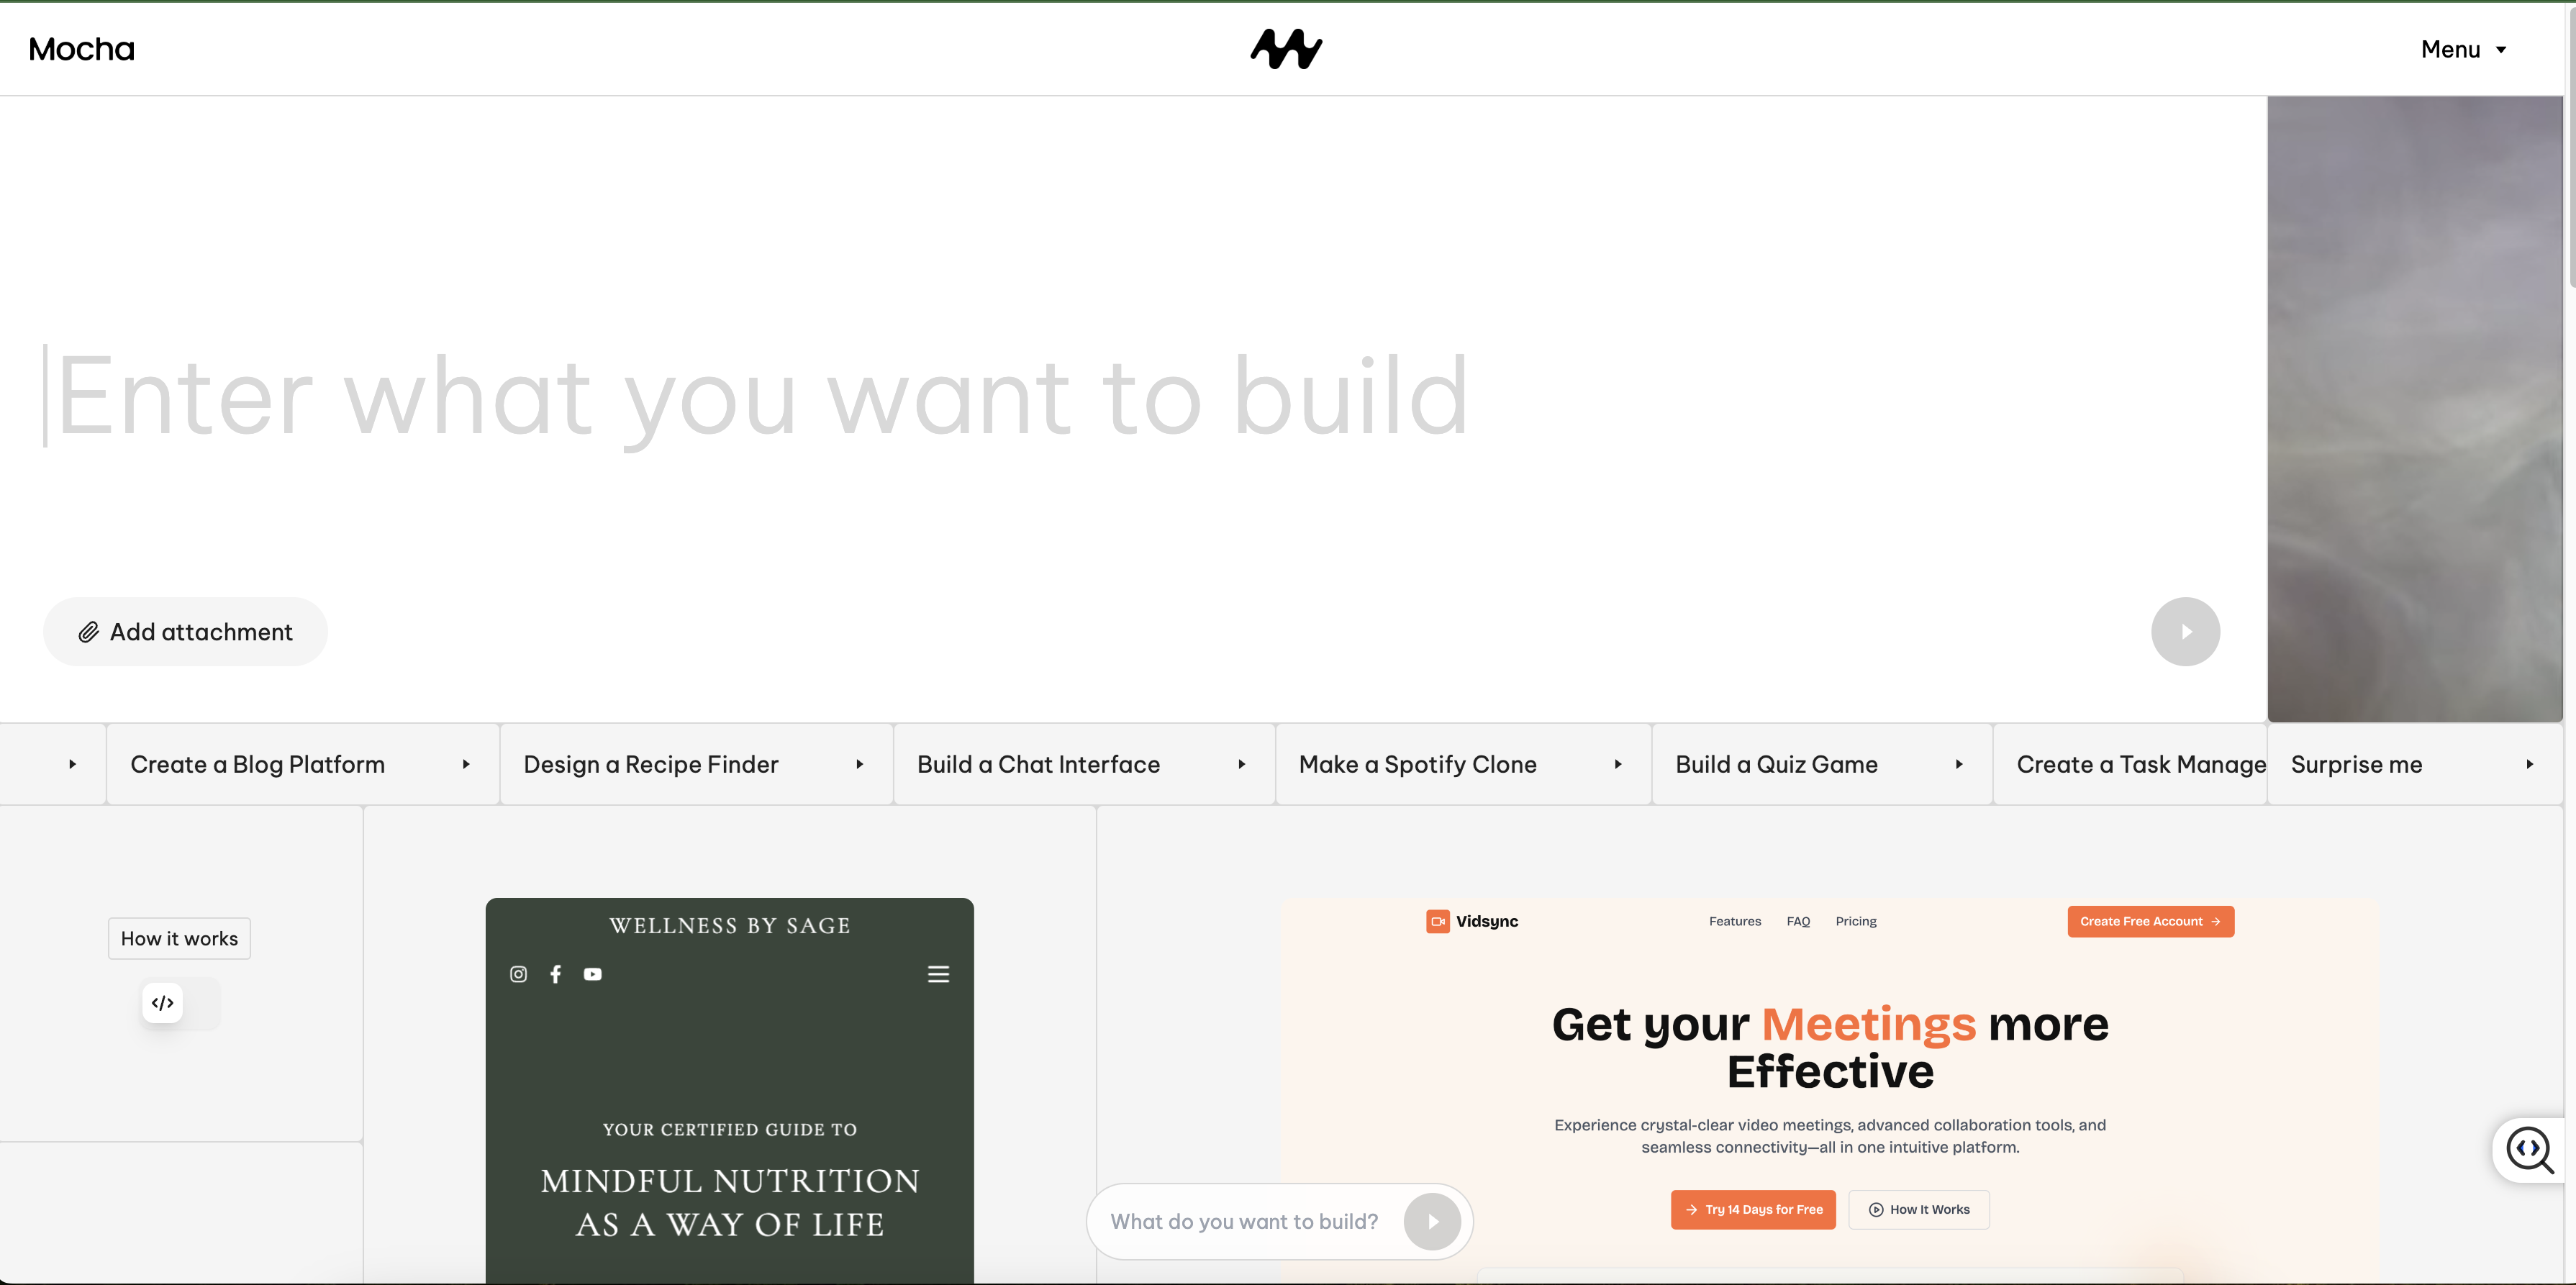Image resolution: width=2576 pixels, height=1285 pixels.
Task: Click the Add attachment paperclip icon
Action: tap(90, 631)
